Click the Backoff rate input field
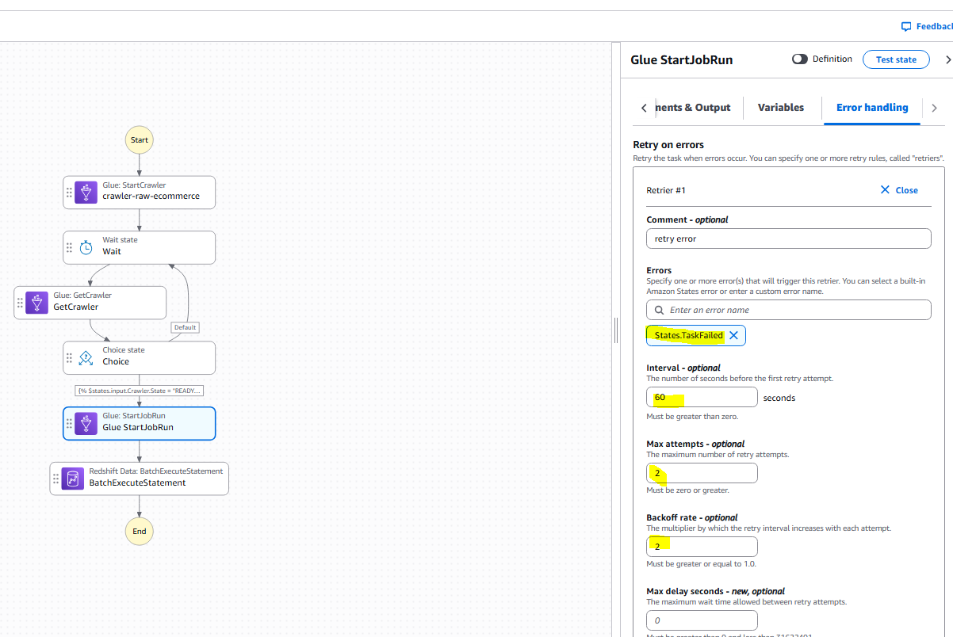Image resolution: width=953 pixels, height=637 pixels. coord(702,547)
